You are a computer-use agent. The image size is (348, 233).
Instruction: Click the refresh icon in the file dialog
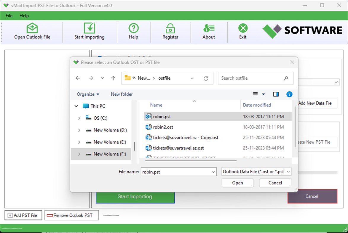(206, 78)
